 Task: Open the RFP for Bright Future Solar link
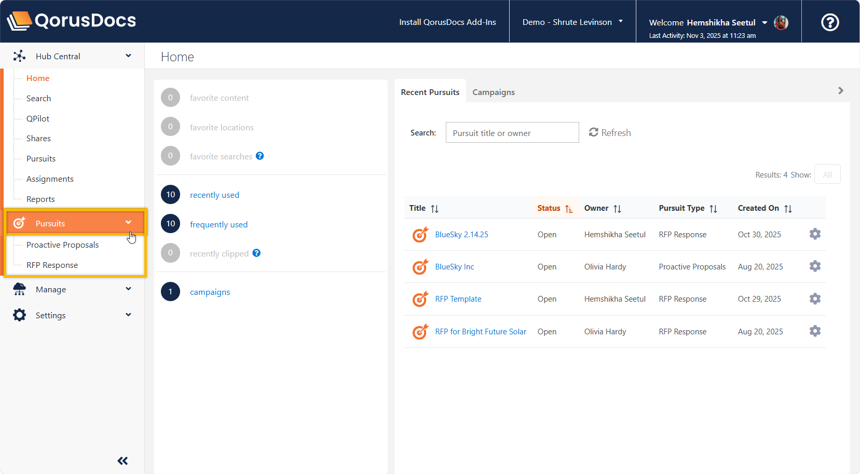pos(481,331)
